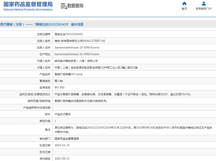Click the 生效日期 row label
The width and height of the screenshot is (216, 161).
click(45, 152)
